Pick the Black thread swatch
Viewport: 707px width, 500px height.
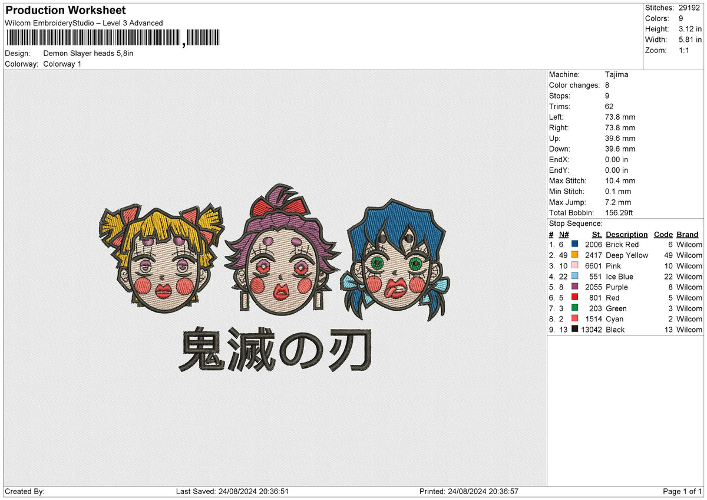574,329
